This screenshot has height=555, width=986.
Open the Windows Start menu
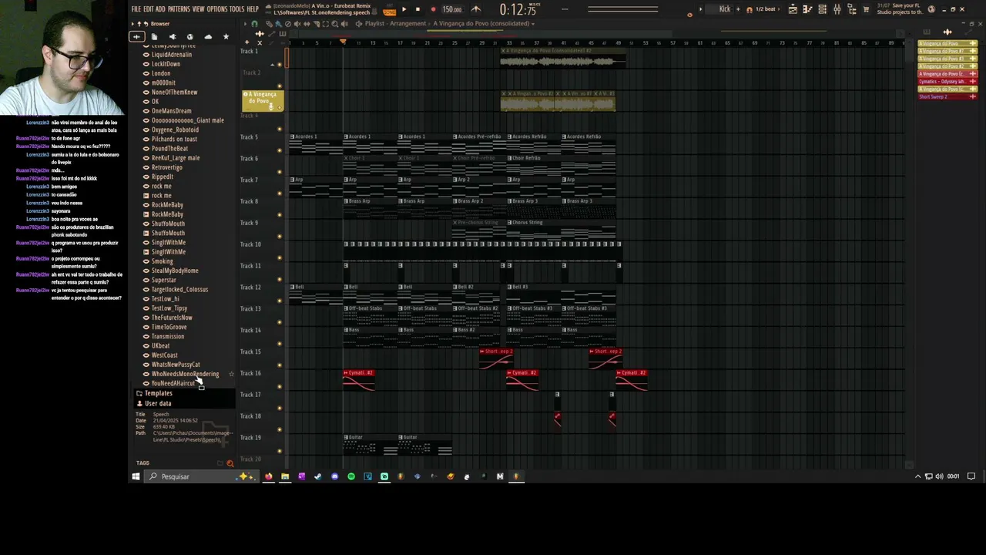click(136, 476)
